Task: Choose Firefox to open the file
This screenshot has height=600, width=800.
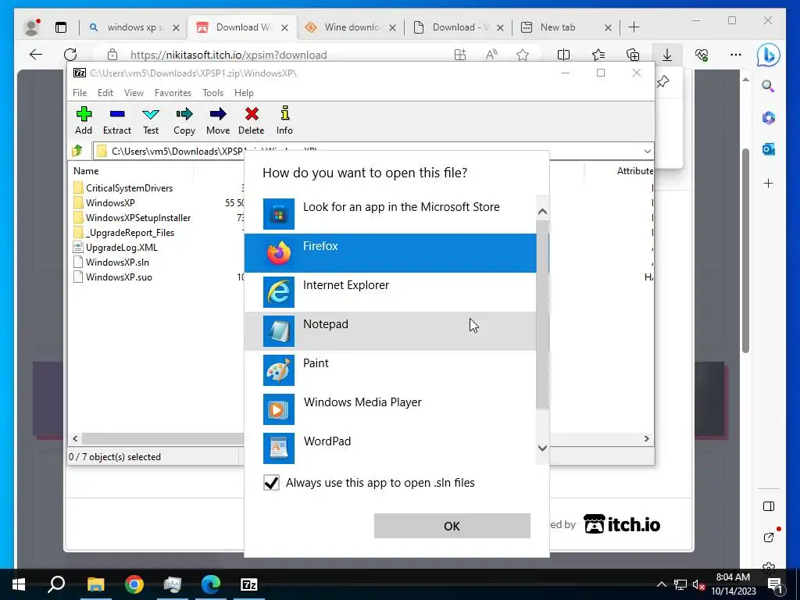Action: [x=391, y=253]
